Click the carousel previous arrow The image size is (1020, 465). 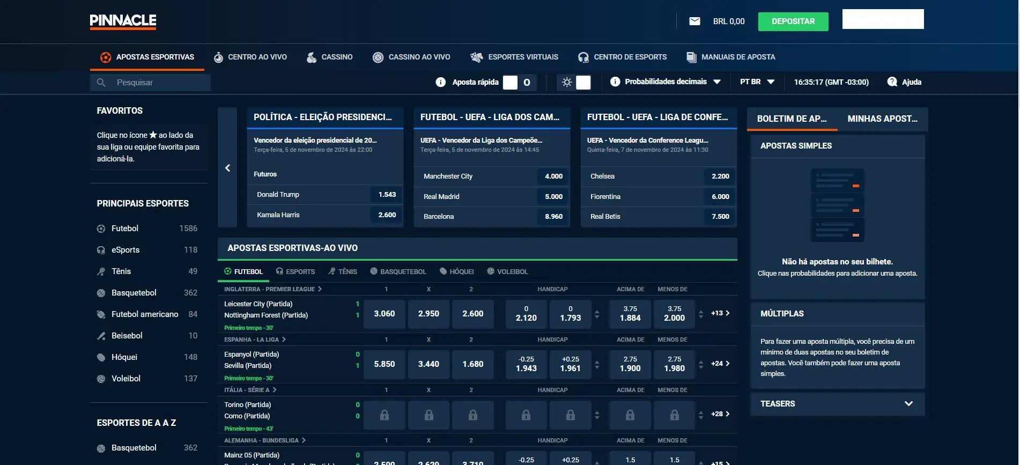pos(227,168)
